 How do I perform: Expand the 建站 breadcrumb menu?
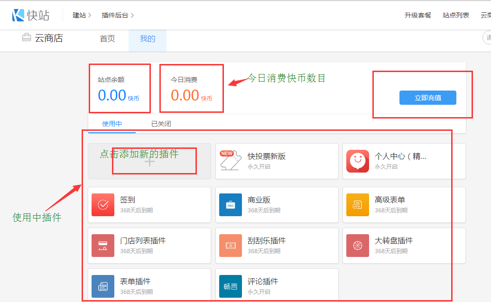coord(82,15)
